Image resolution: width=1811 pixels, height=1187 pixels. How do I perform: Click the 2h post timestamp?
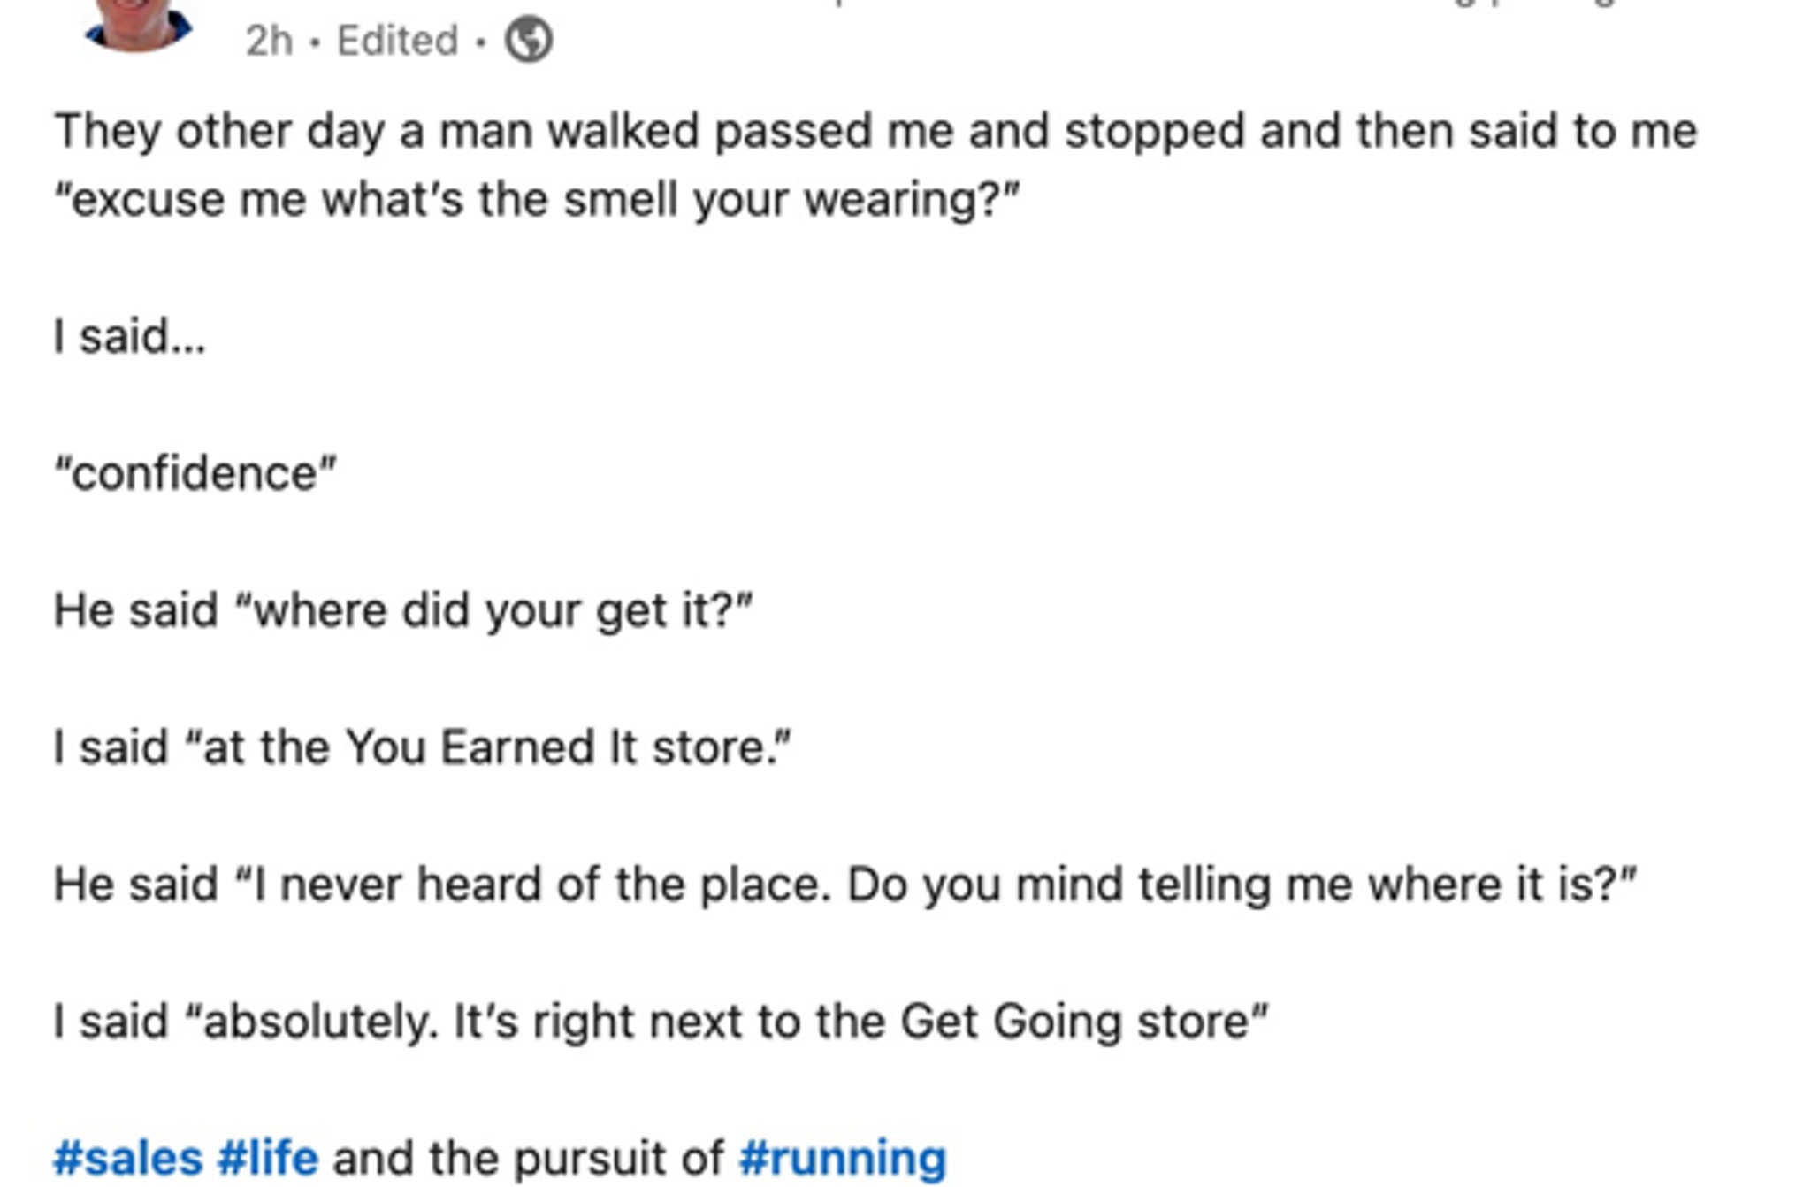click(x=269, y=41)
